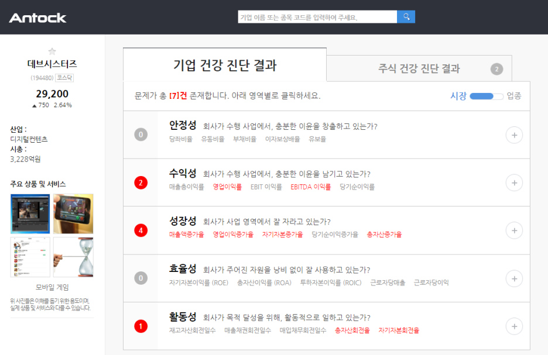This screenshot has height=355, width=548.
Task: Click the EBIT 이익률 indicator
Action: [x=266, y=187]
